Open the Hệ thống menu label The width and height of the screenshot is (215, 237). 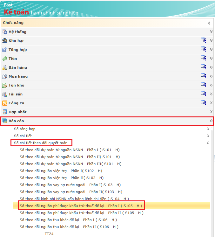point(17,32)
